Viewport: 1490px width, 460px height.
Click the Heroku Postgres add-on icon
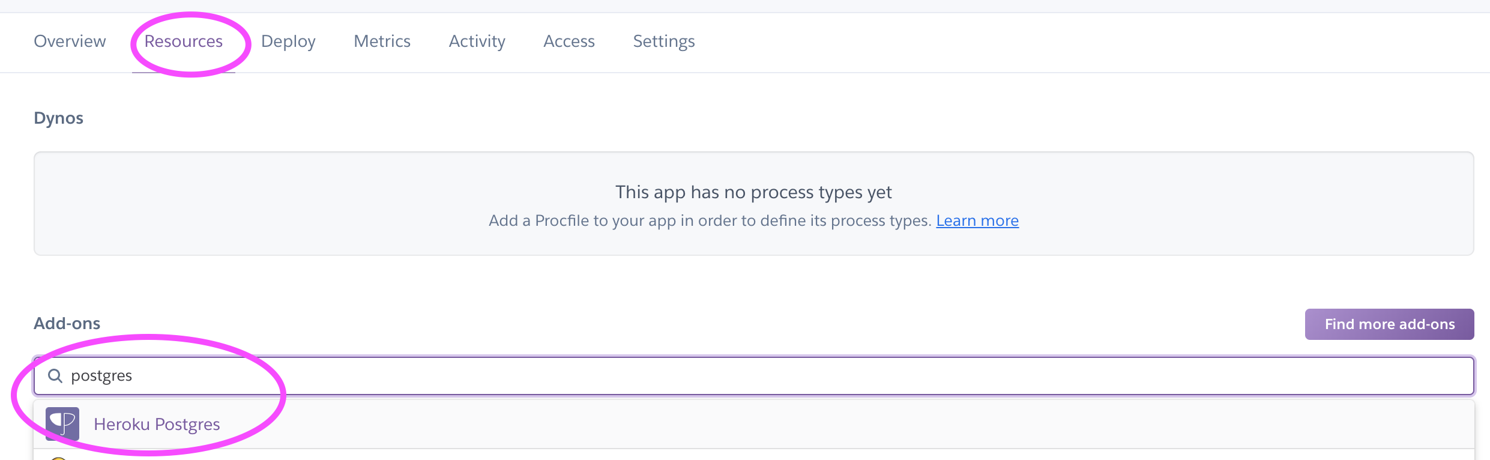pos(63,423)
